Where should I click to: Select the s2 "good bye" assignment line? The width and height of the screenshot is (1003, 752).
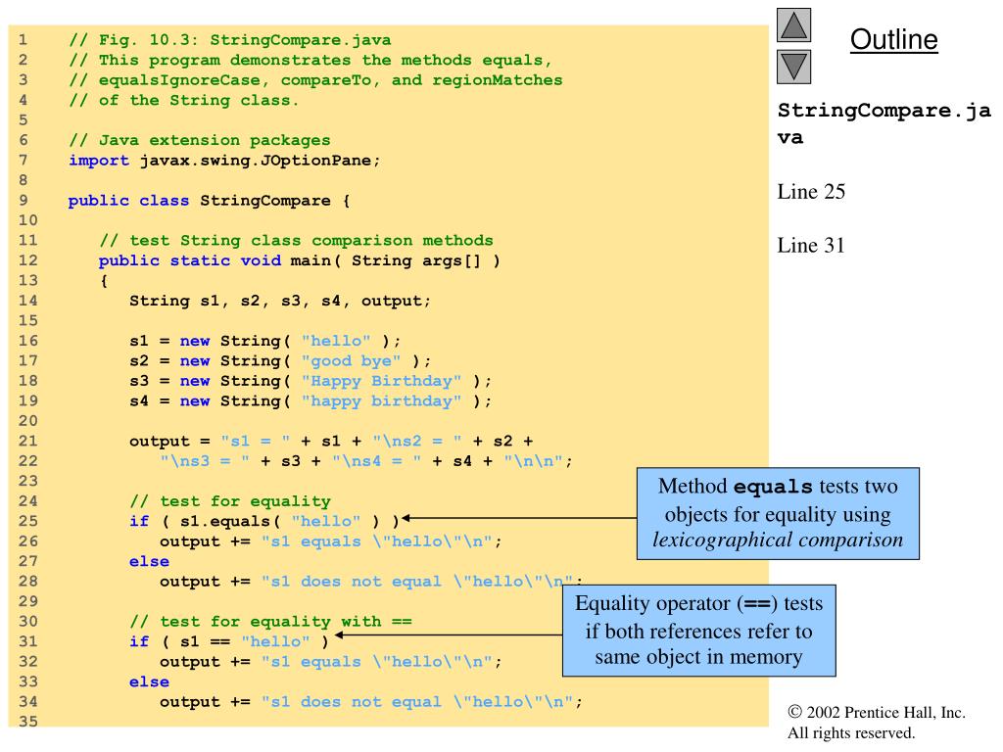[x=280, y=361]
